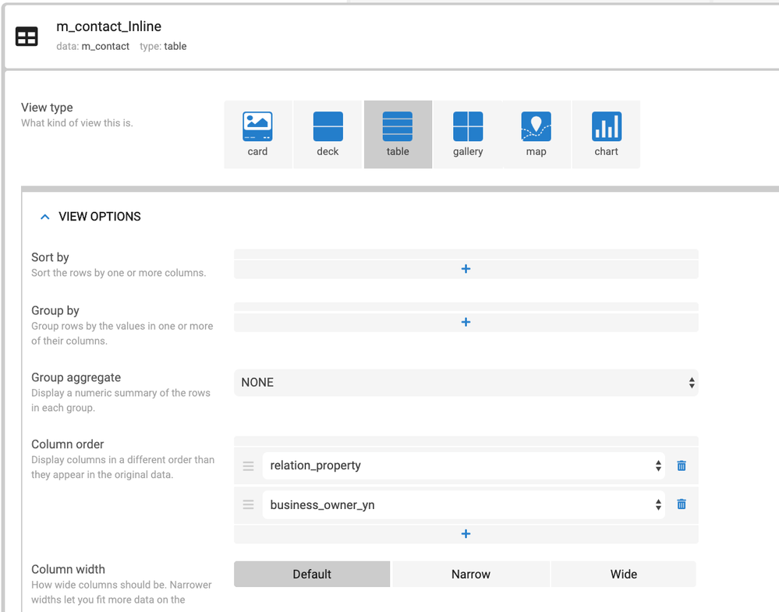Screen dimensions: 779x612
Task: Click the table icon beside m_contact_Inline
Action: pyautogui.click(x=27, y=37)
